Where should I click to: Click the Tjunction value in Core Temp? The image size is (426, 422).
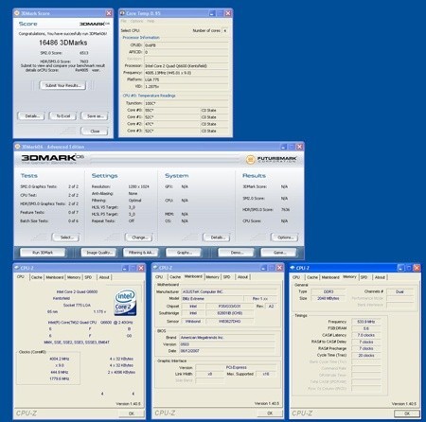point(186,103)
